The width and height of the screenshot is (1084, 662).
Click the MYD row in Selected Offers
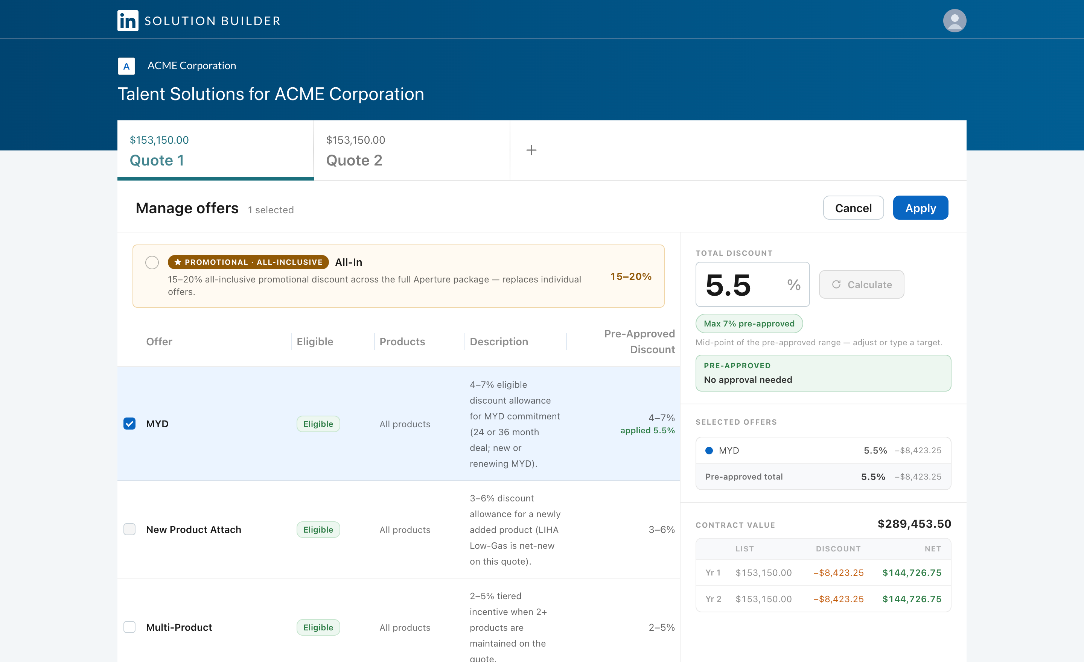823,450
